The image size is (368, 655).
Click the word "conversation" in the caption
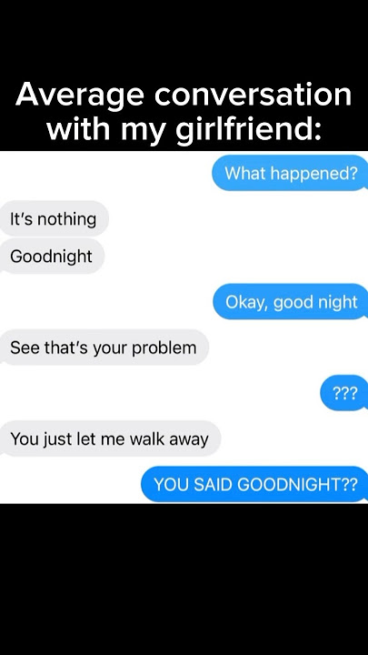click(x=254, y=95)
